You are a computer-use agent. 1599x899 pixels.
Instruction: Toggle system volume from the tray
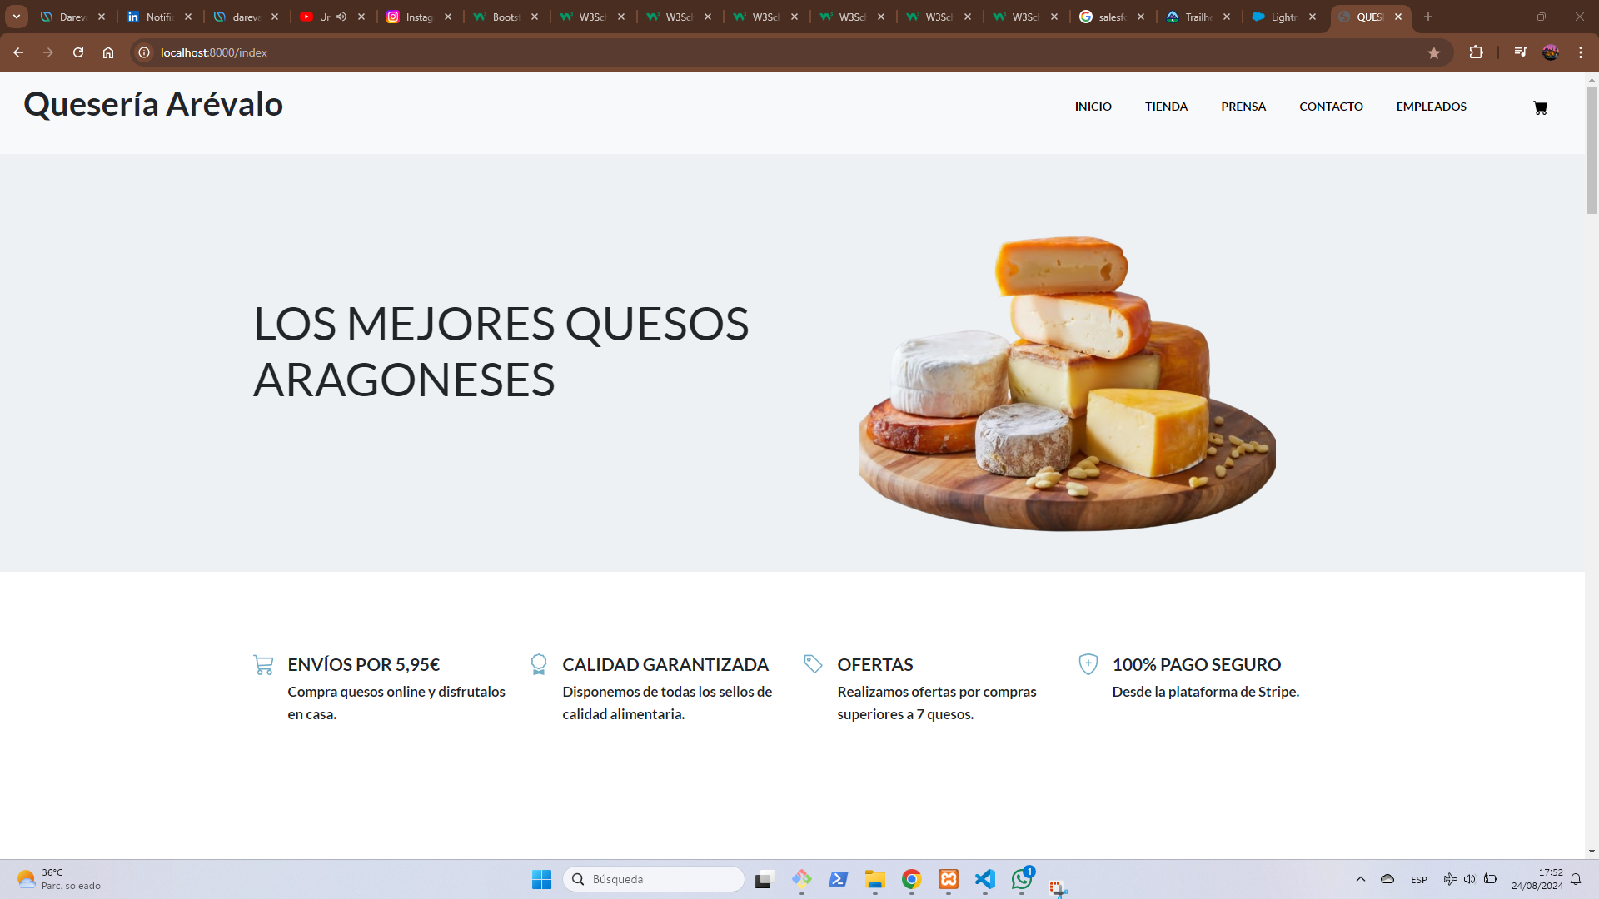pos(1470,879)
